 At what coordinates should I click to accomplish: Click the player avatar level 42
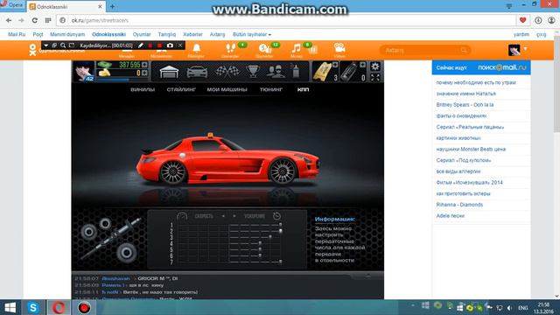coord(84,72)
